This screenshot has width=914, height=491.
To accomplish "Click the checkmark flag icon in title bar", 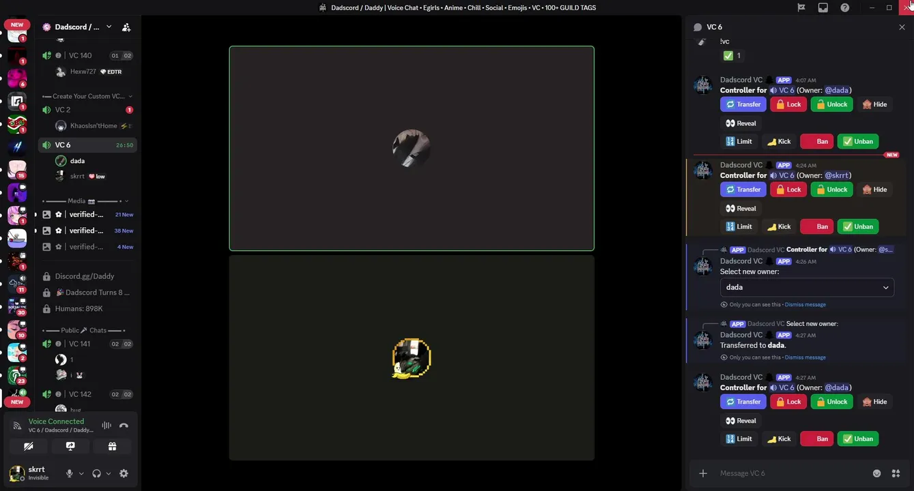I will click(x=801, y=8).
